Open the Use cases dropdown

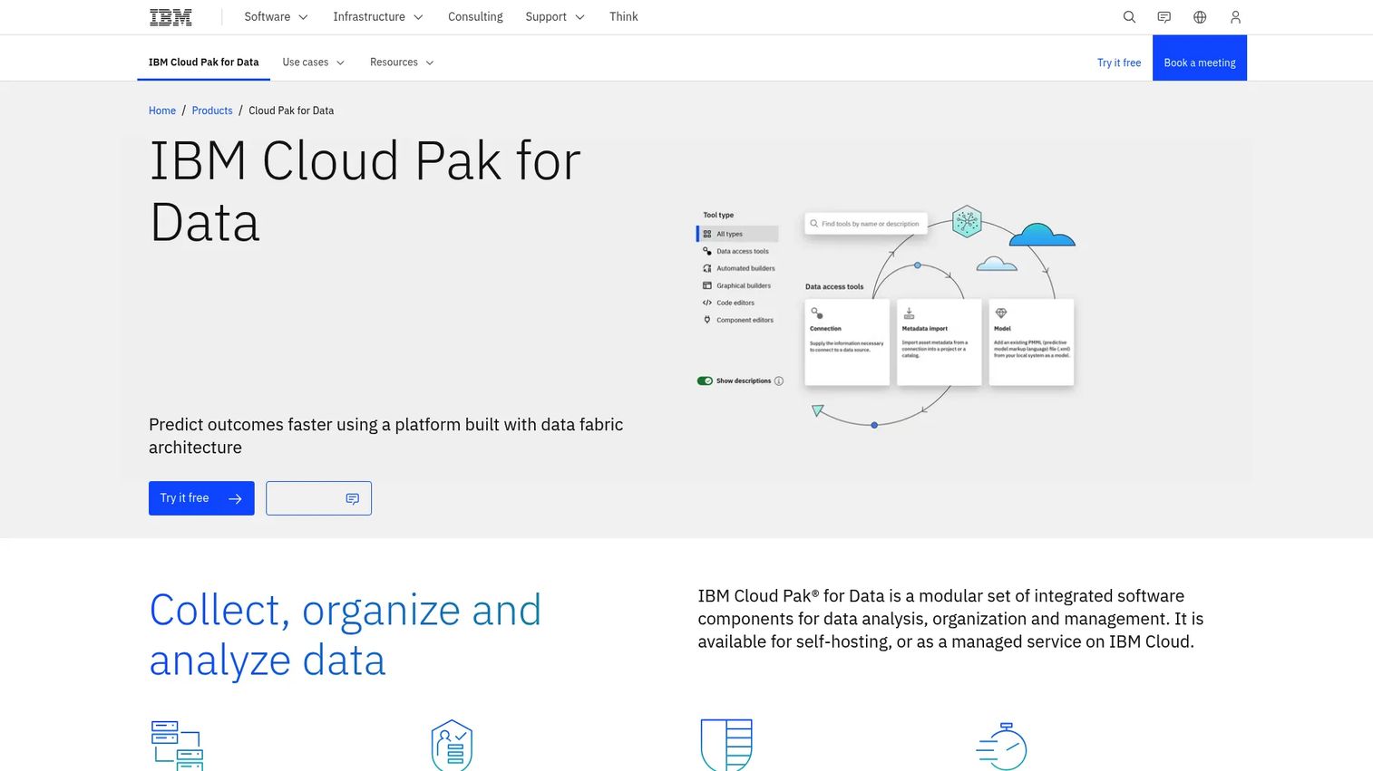313,63
